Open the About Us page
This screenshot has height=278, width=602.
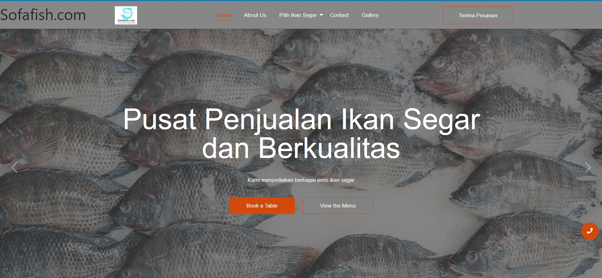tap(255, 15)
